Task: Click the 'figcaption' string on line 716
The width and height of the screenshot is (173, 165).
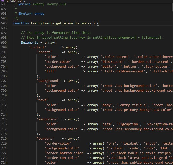Action: [x=128, y=124]
